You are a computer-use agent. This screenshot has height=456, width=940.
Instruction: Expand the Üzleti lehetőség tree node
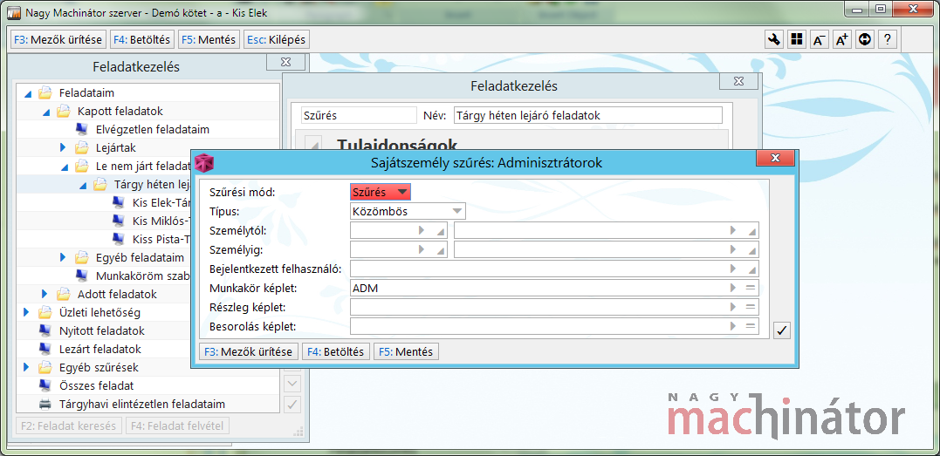point(26,311)
